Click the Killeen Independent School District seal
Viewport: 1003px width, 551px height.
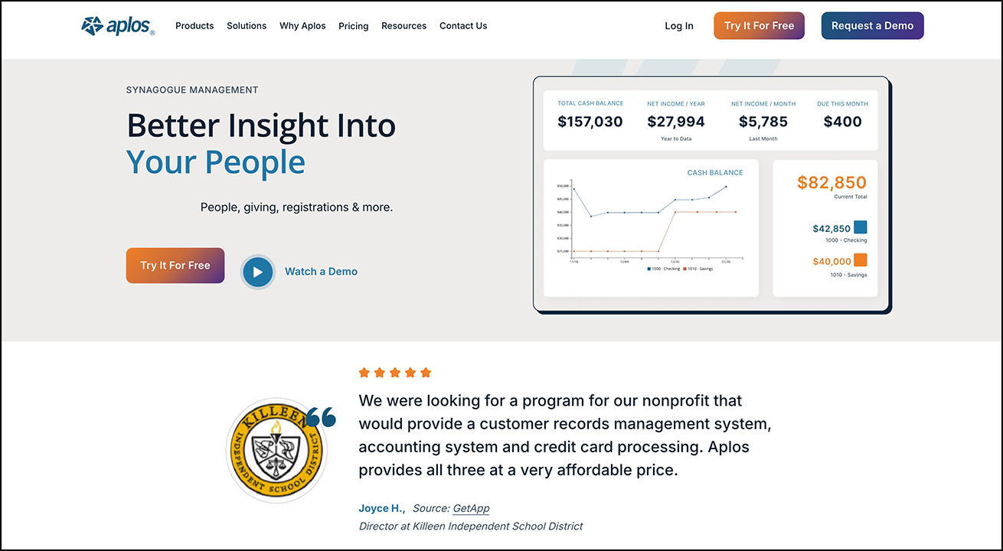[277, 449]
